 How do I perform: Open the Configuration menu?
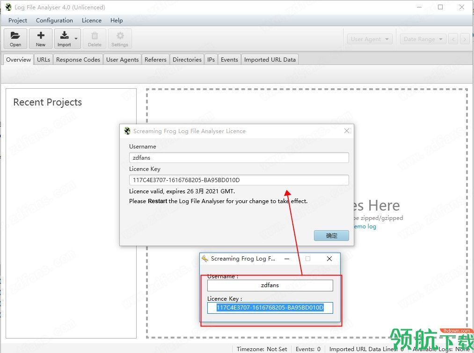coord(54,20)
